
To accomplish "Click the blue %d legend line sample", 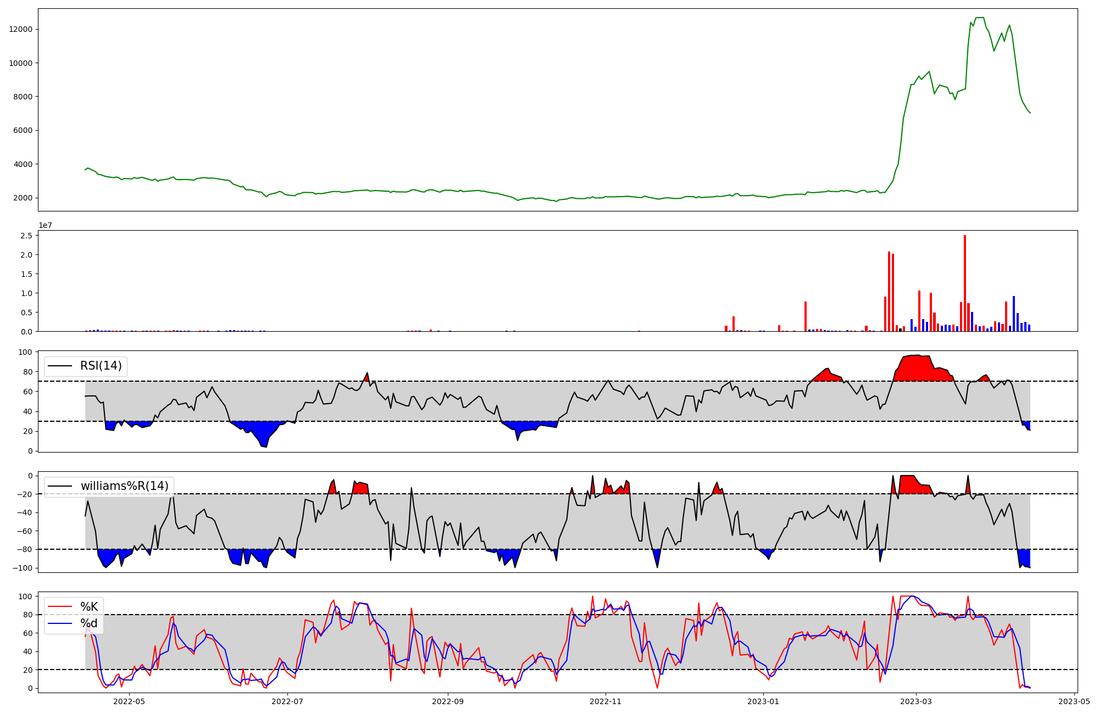I will coord(60,623).
